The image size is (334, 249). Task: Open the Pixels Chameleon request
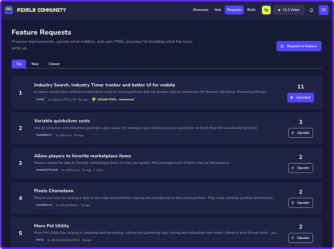[54, 191]
